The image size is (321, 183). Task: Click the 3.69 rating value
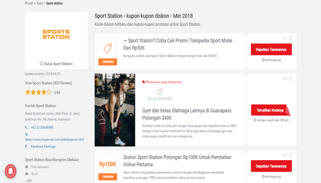coord(57,92)
